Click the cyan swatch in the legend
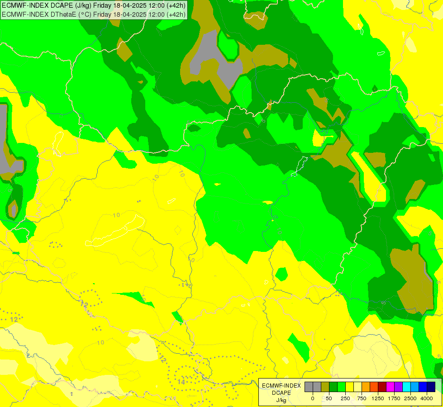443x407 pixels. click(x=407, y=387)
